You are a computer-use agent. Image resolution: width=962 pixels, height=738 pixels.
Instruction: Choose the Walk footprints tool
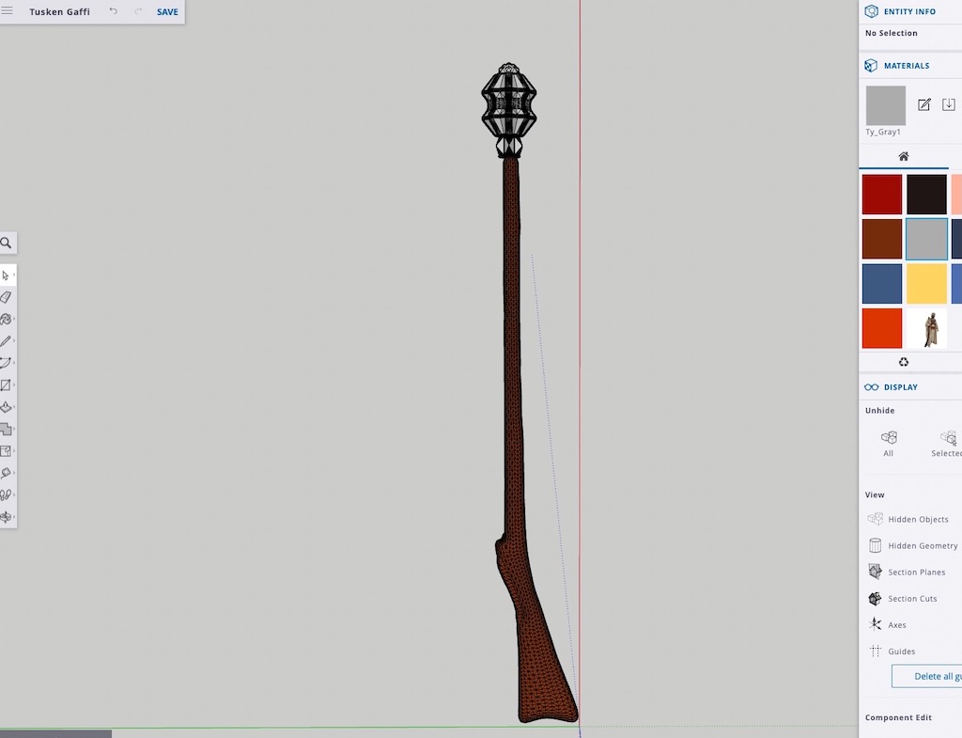pos(7,495)
